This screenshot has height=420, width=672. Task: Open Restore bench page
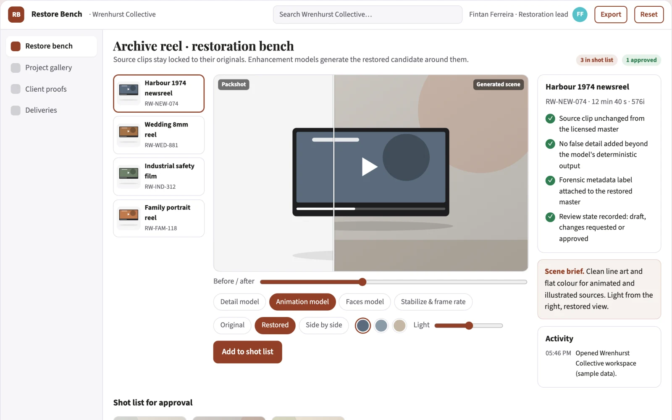51,46
